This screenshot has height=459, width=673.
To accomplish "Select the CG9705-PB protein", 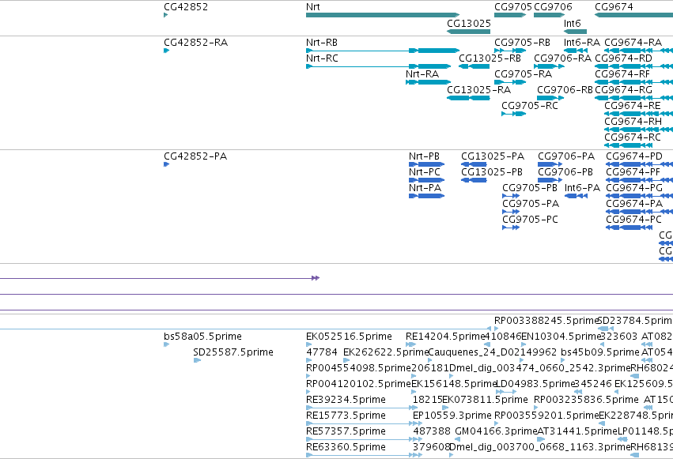I will click(511, 196).
